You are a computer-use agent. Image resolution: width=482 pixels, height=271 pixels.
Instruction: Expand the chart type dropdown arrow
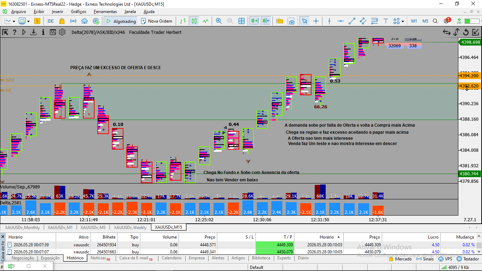click(x=14, y=21)
